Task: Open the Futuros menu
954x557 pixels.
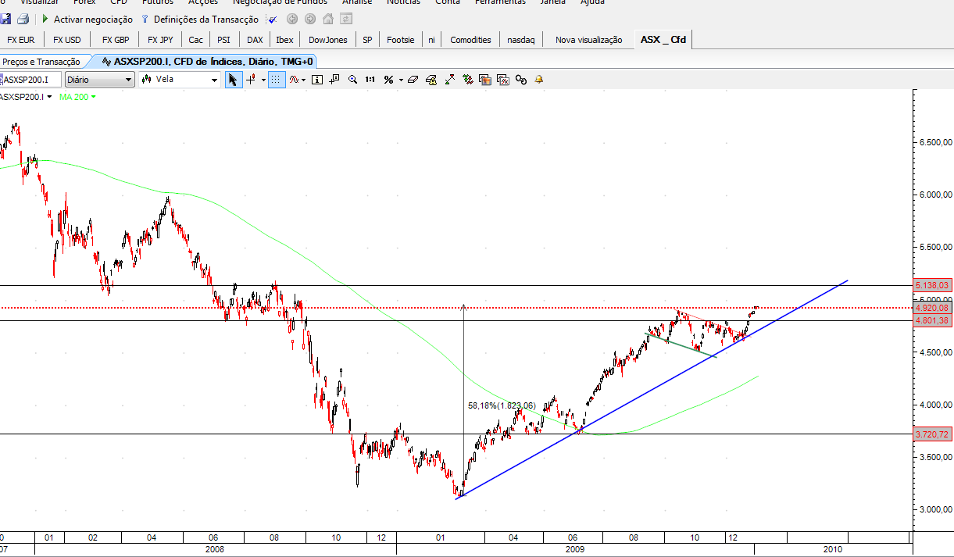Action: [157, 2]
